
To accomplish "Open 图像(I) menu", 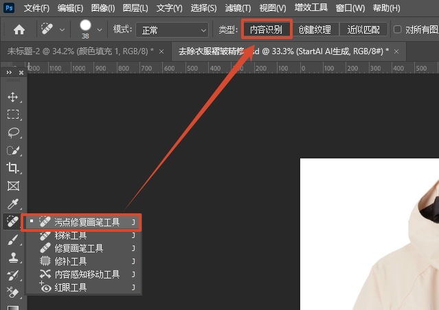I will tap(103, 8).
